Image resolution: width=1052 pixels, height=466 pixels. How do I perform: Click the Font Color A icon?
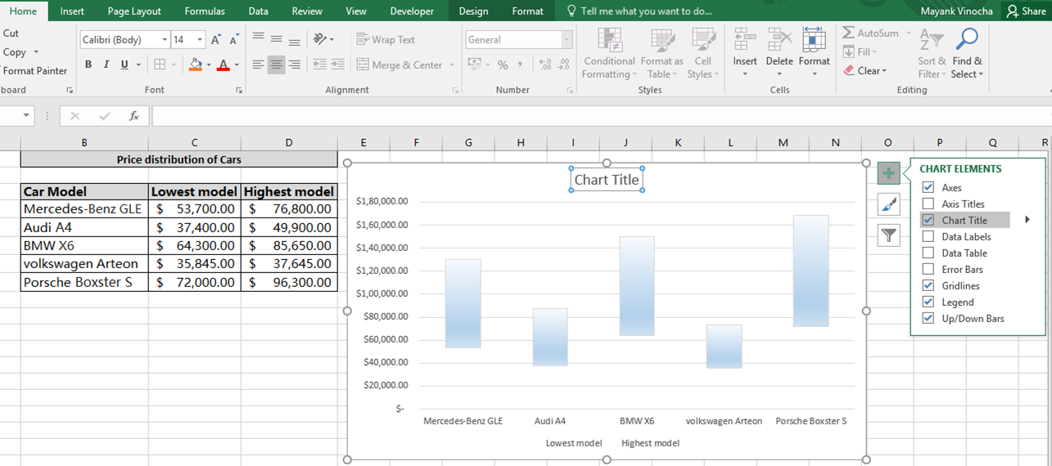tap(223, 65)
